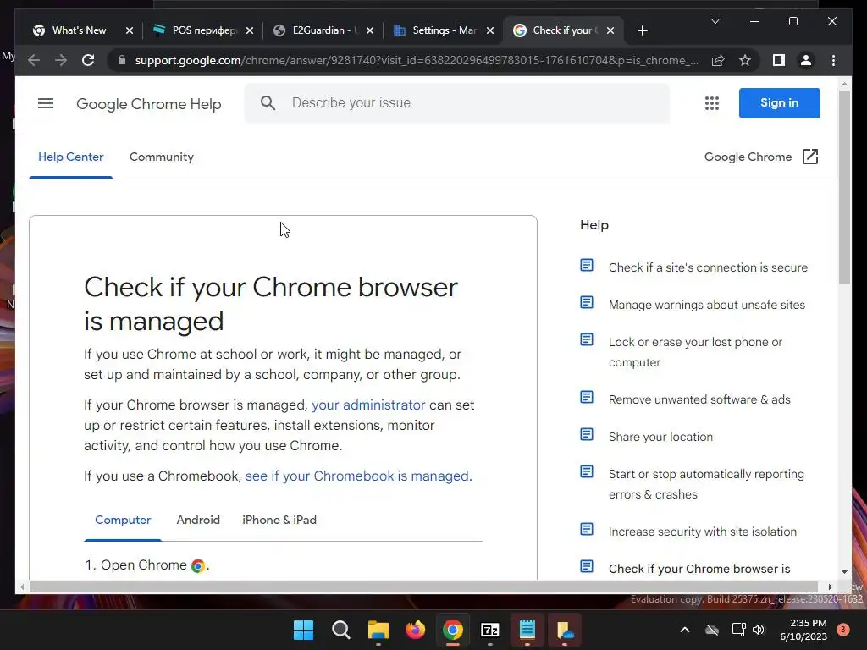Close the Check if your Chrome tab
Screen dimensions: 867x650
tap(610, 30)
